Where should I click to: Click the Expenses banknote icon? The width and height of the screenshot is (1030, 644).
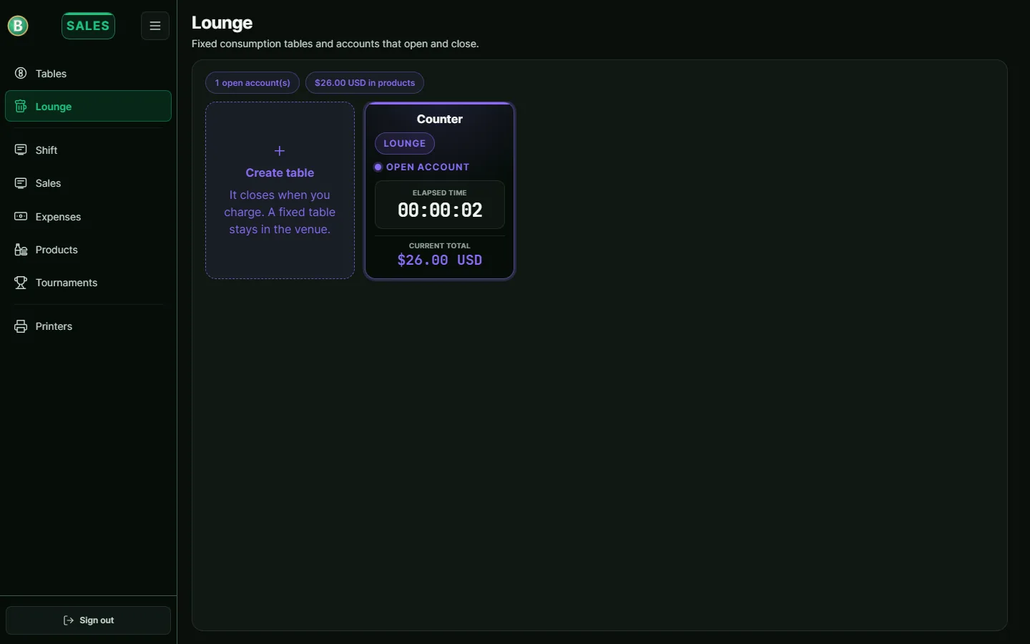[x=21, y=217]
